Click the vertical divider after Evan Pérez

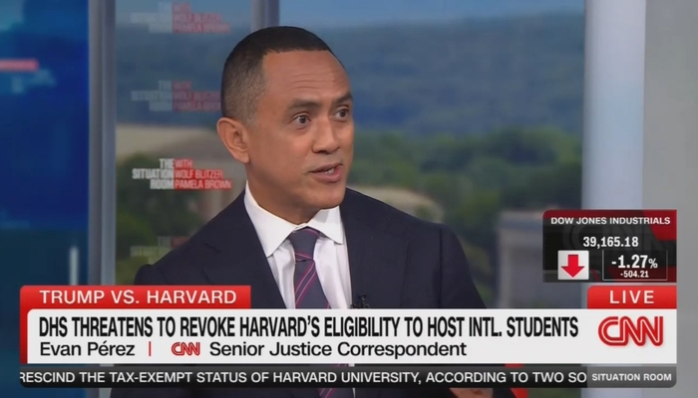tap(150, 349)
